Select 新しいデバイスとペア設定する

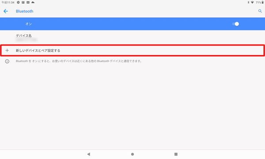pyautogui.click(x=132, y=50)
